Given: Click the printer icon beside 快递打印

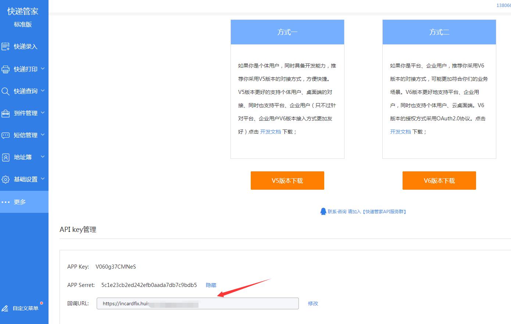Looking at the screenshot, I should point(6,69).
